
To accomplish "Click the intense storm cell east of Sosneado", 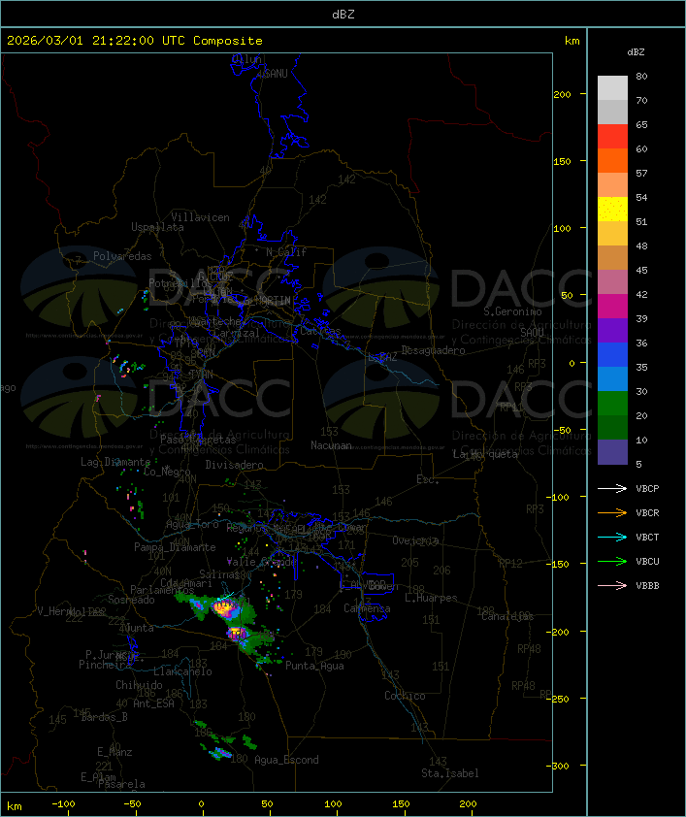I will click(x=225, y=607).
